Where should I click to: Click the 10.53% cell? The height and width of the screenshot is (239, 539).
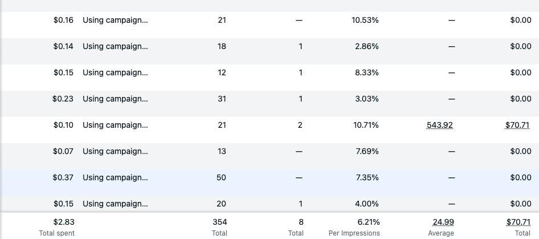366,20
